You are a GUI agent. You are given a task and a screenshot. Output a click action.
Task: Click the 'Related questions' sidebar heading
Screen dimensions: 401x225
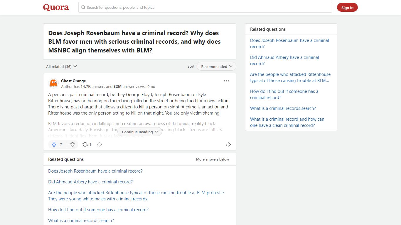[x=268, y=29]
